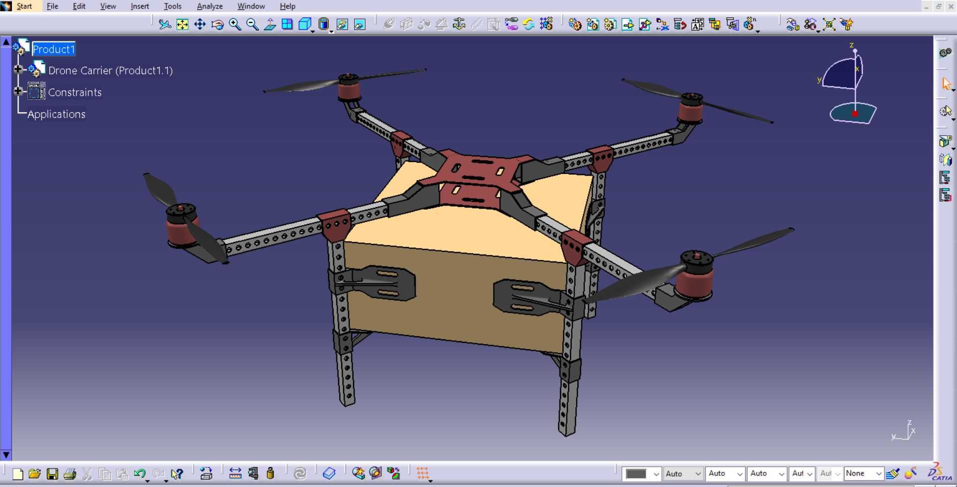957x487 pixels.
Task: Click Graph Tree Reordering icon
Action: point(680,24)
